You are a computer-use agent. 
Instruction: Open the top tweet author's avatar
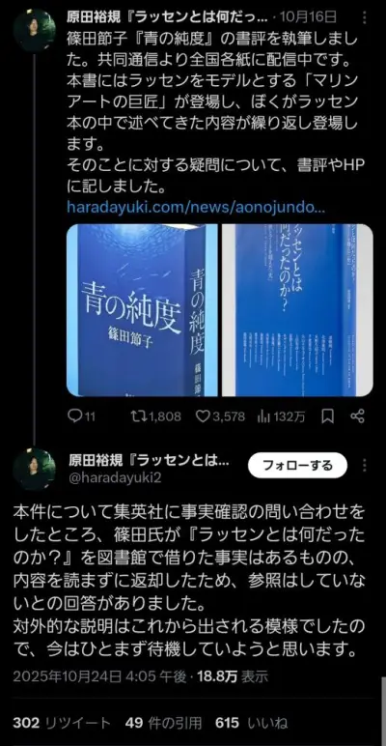[x=34, y=30]
